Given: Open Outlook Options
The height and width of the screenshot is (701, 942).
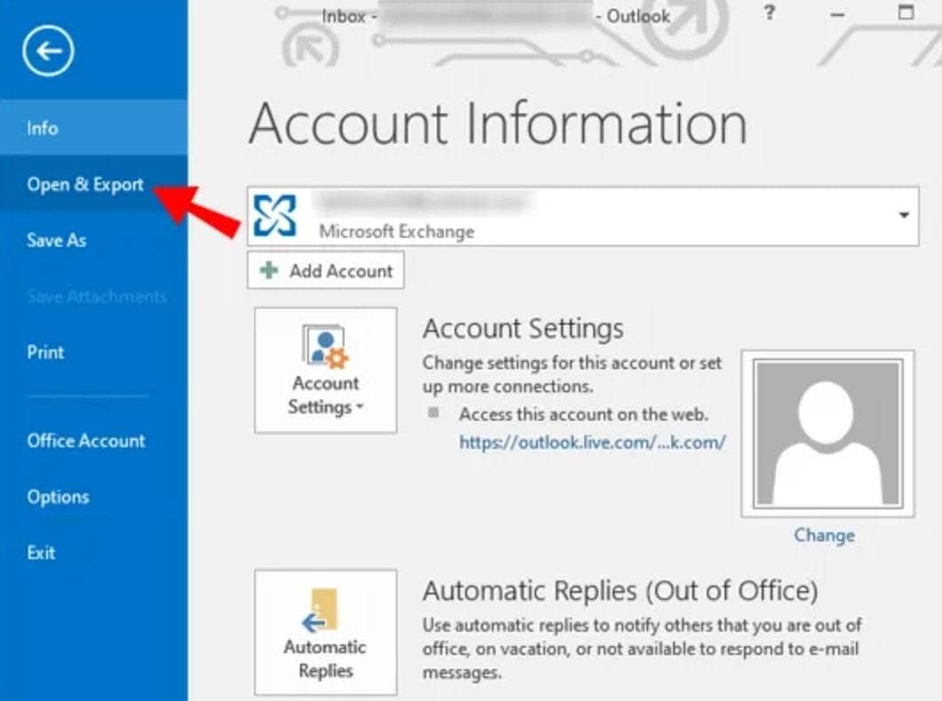Looking at the screenshot, I should pos(94,496).
